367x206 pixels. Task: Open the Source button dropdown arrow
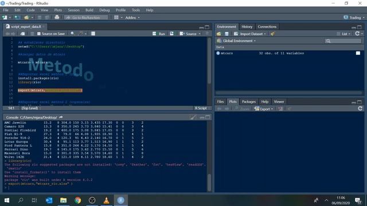click(200, 34)
